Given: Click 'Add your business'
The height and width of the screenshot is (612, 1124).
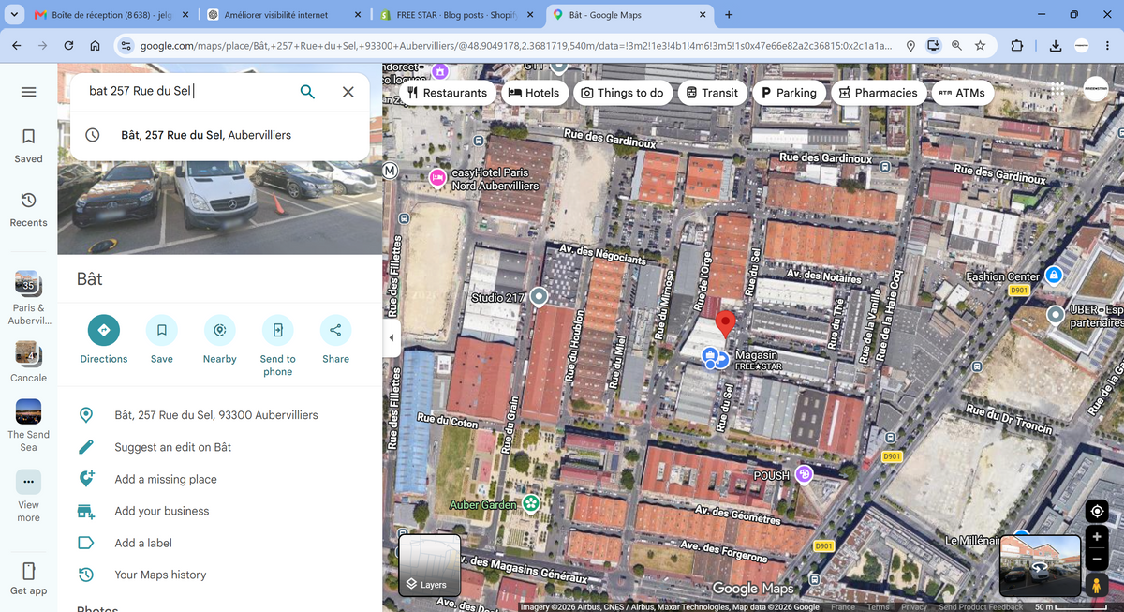Looking at the screenshot, I should pyautogui.click(x=161, y=511).
